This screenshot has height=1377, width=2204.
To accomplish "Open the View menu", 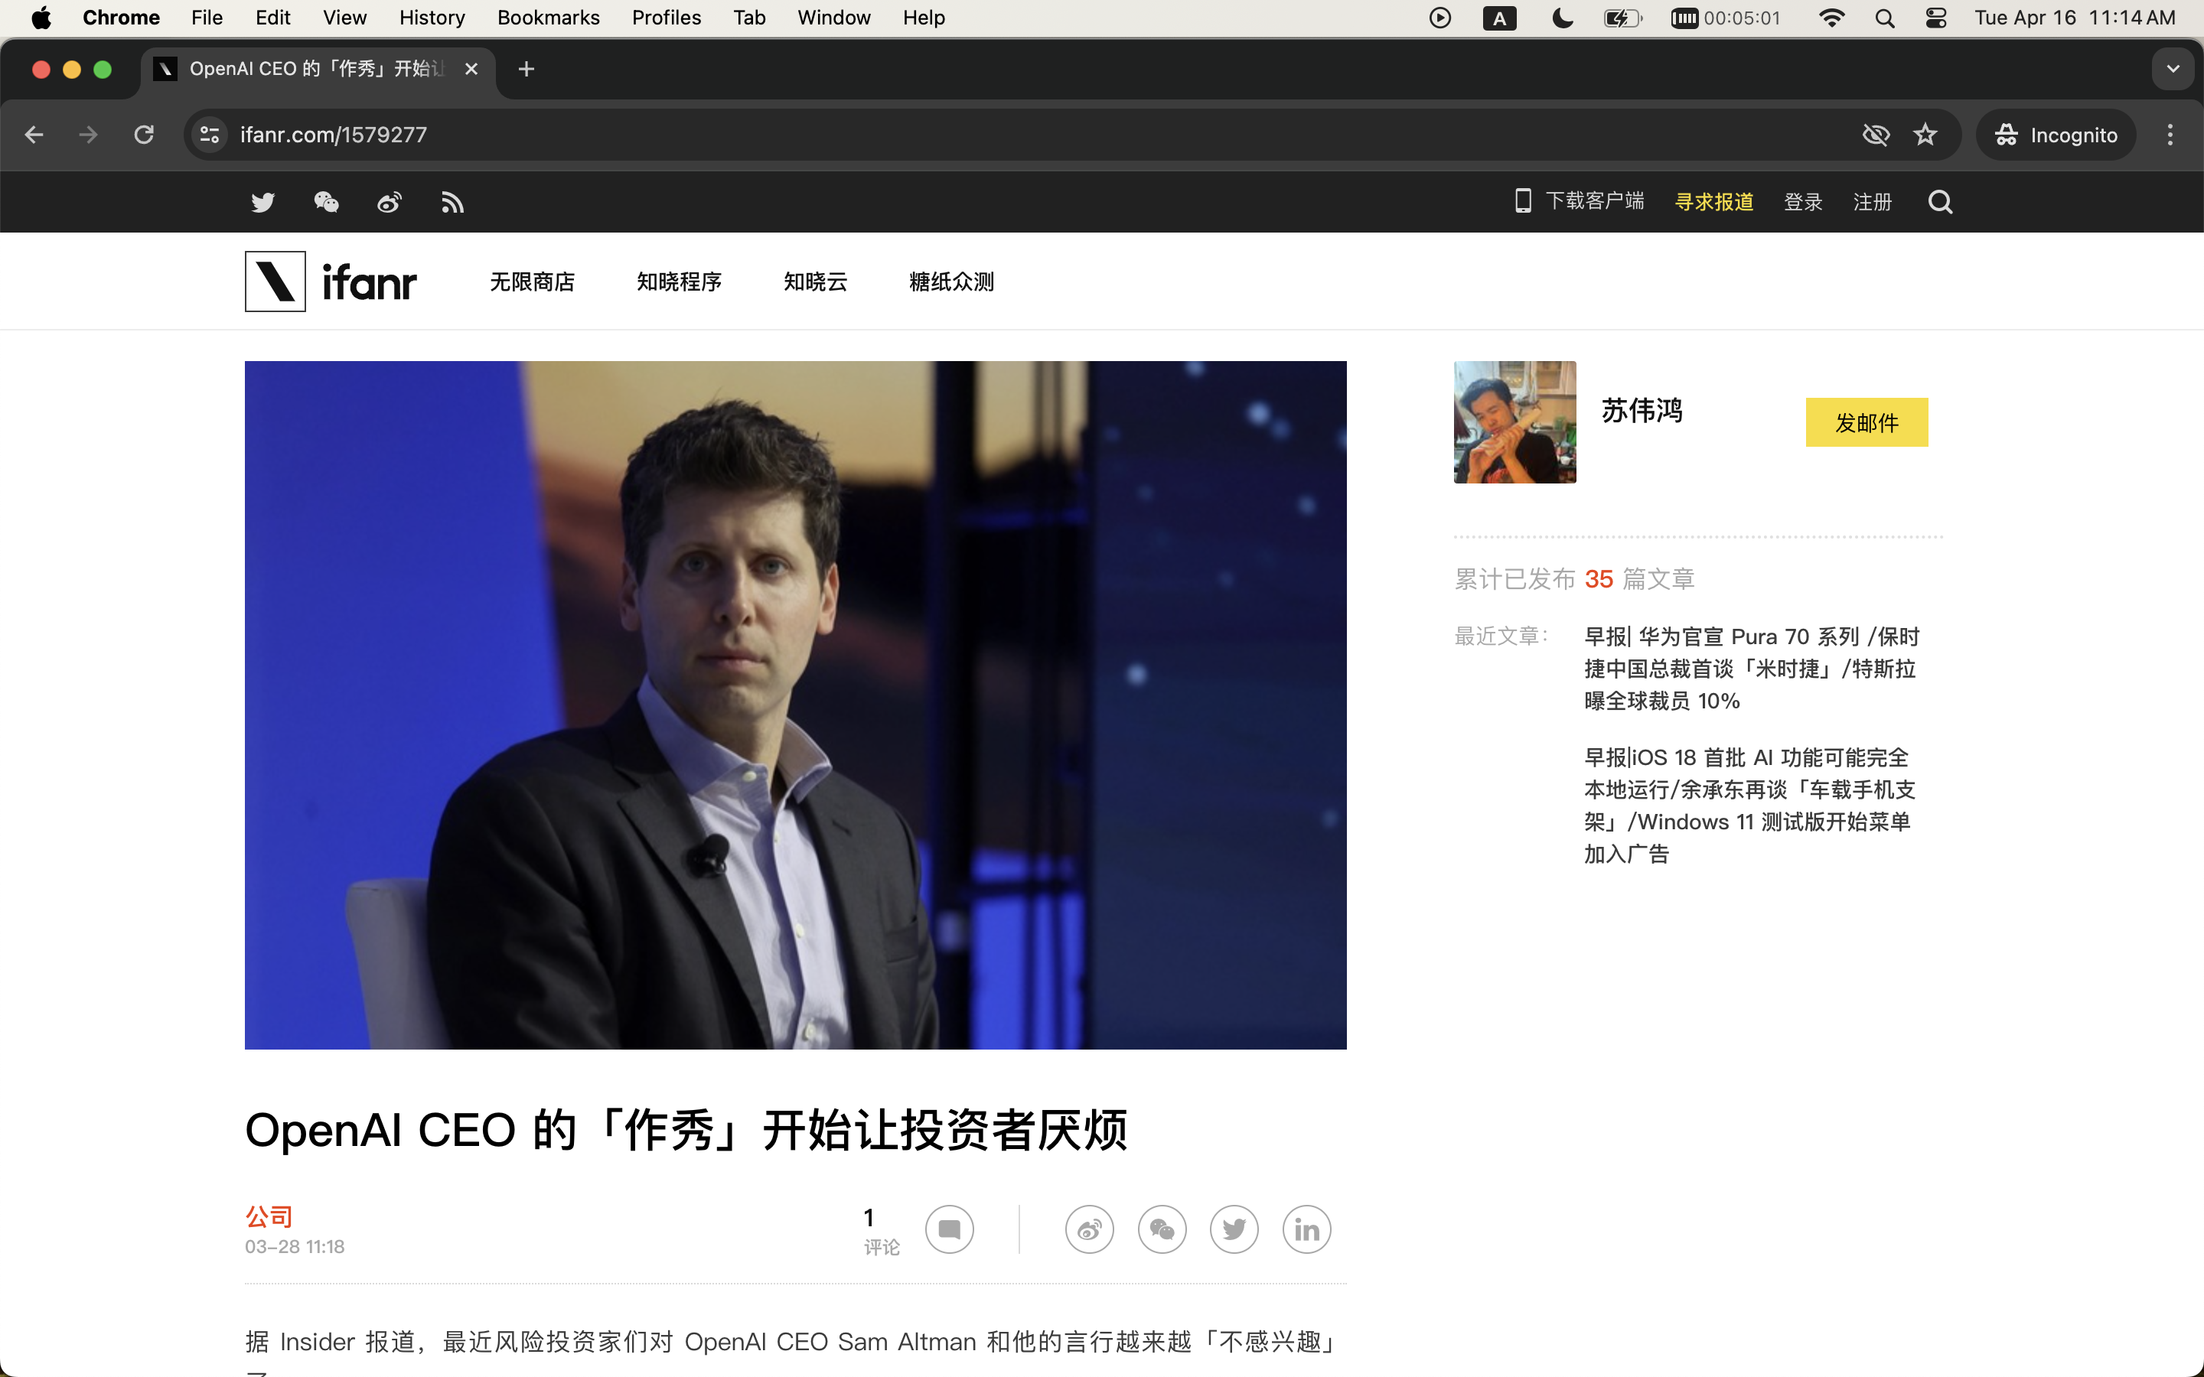I will (x=344, y=18).
